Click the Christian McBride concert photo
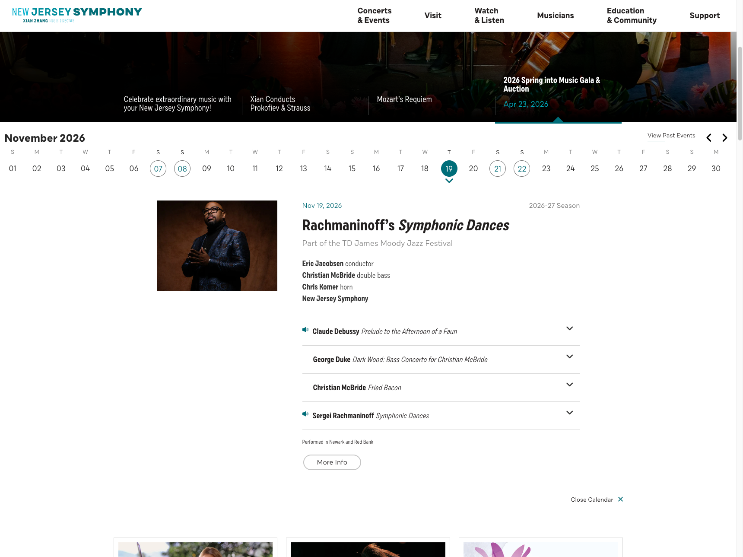743x557 pixels. (x=217, y=246)
